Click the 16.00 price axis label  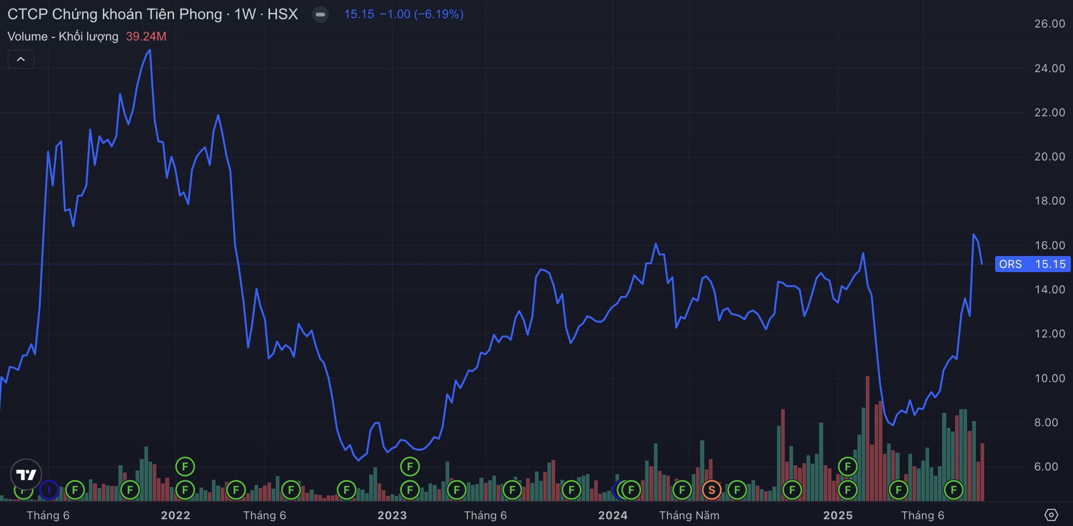1050,245
